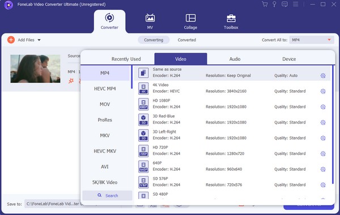Viewport: 340px width, 215px height.
Task: Expand the Add Files dropdown arrow
Action: [39, 40]
